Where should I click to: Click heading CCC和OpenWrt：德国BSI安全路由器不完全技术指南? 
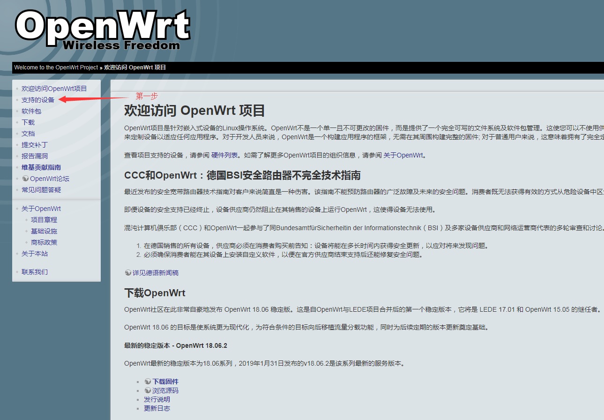tap(242, 175)
